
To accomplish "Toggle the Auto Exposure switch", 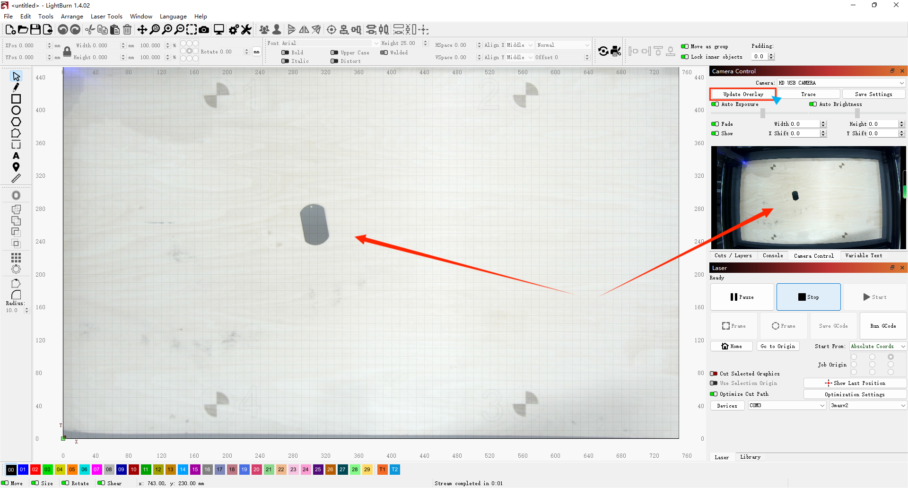I will pyautogui.click(x=715, y=104).
